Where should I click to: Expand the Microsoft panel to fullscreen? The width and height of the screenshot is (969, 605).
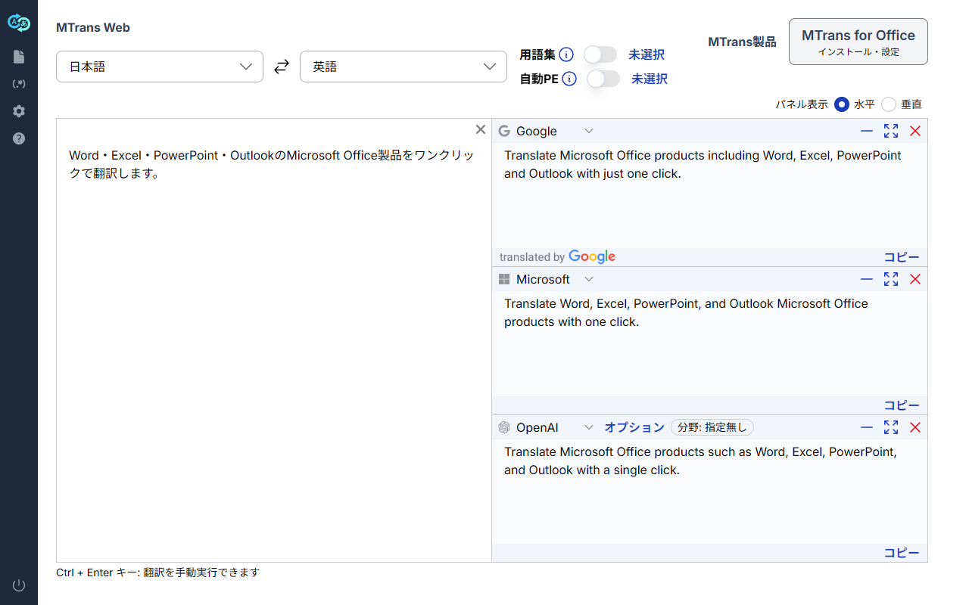pos(891,279)
